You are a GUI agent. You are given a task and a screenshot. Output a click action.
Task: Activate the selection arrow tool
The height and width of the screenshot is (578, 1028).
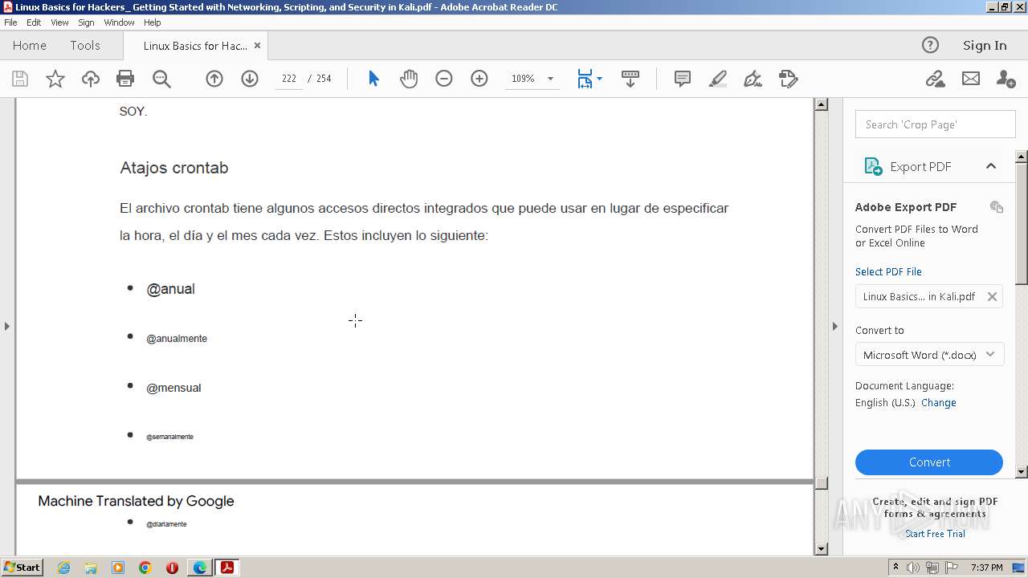tap(373, 79)
